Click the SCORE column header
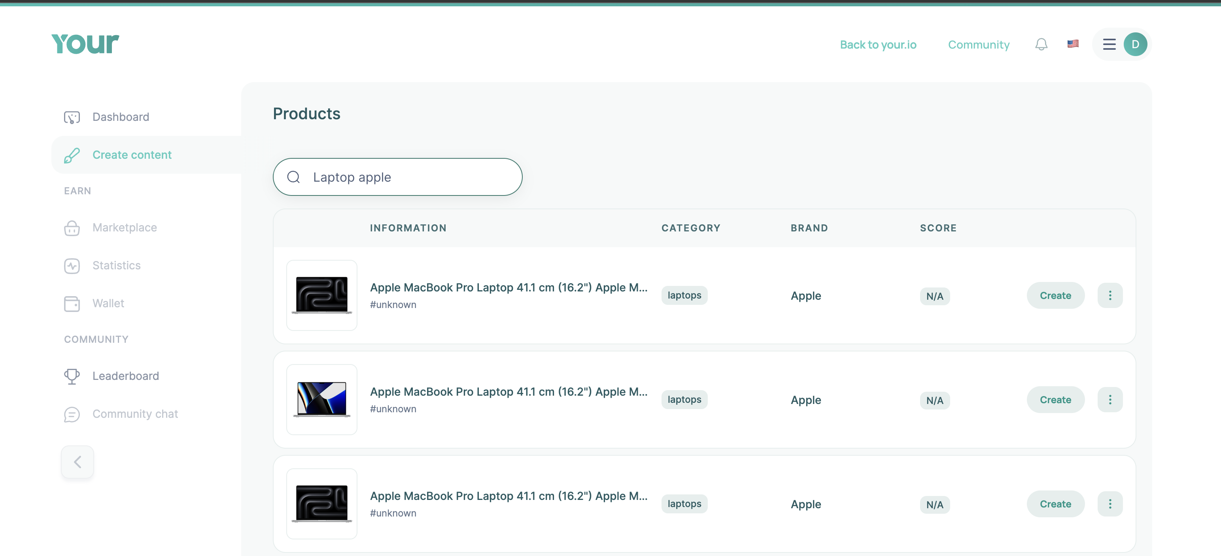Screen dimensions: 1221x556 tap(938, 228)
